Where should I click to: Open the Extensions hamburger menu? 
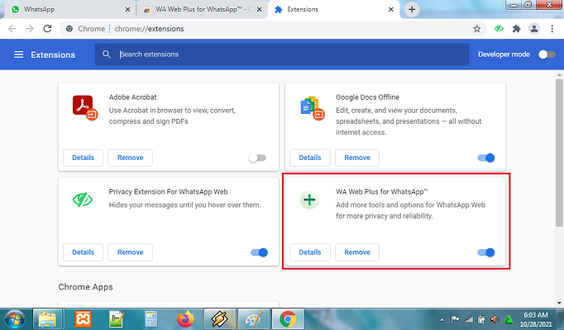click(x=18, y=54)
